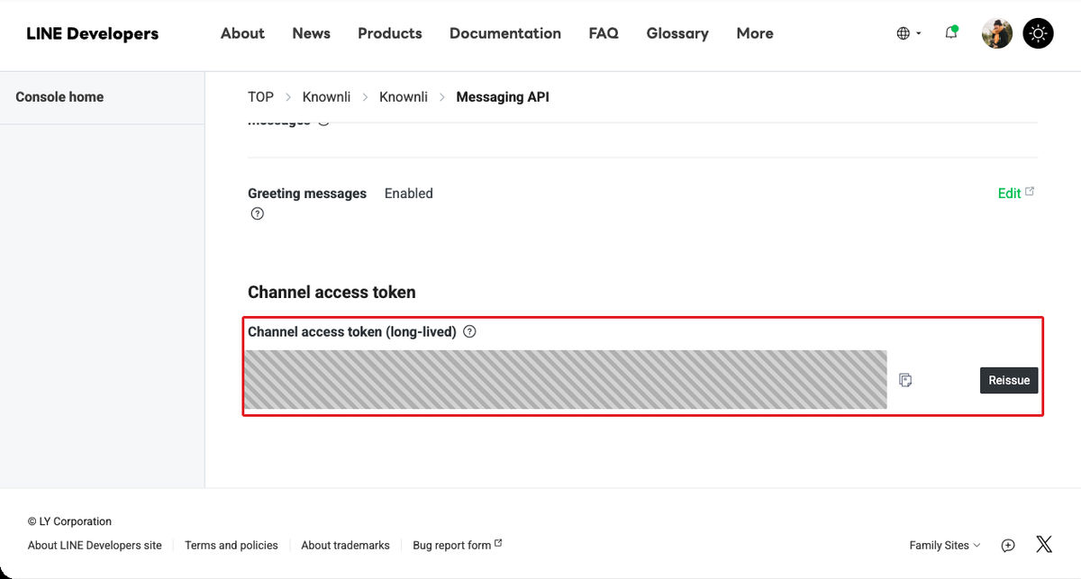Click the second Knownli breadcrumb
The height and width of the screenshot is (579, 1081).
tap(404, 97)
